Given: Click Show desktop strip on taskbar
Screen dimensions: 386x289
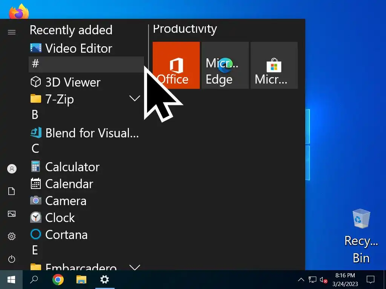Looking at the screenshot, I should click(384, 280).
